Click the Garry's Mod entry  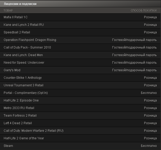click(80, 70)
